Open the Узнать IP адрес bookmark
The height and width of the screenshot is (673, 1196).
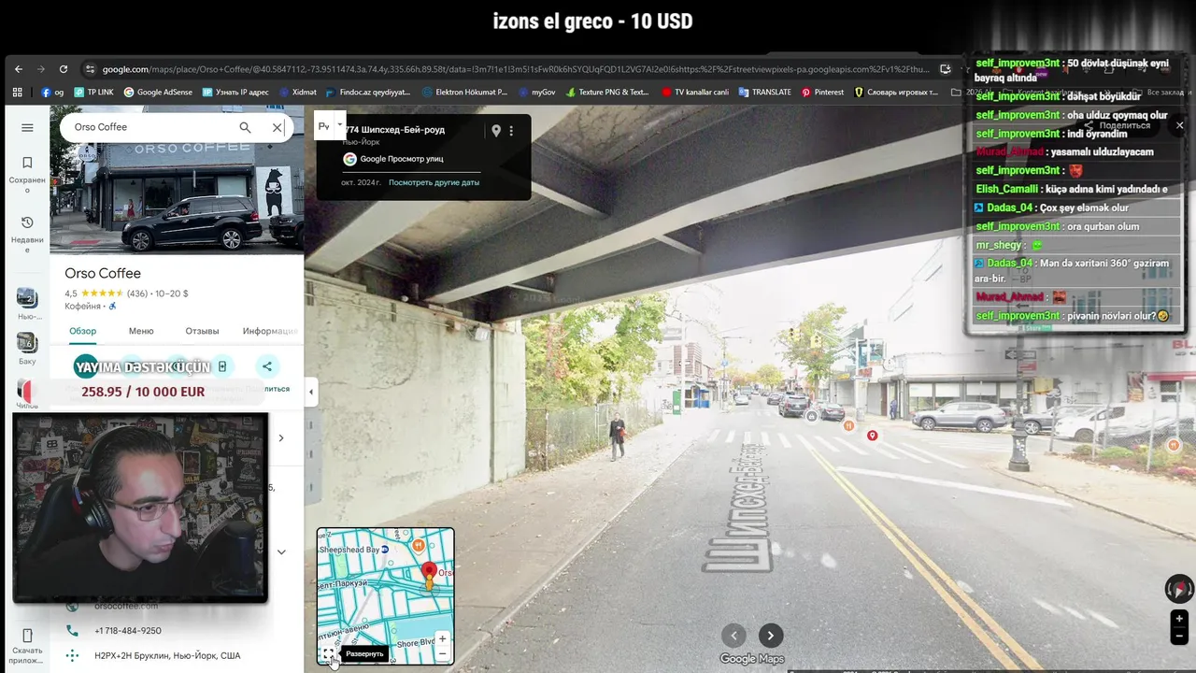[235, 93]
